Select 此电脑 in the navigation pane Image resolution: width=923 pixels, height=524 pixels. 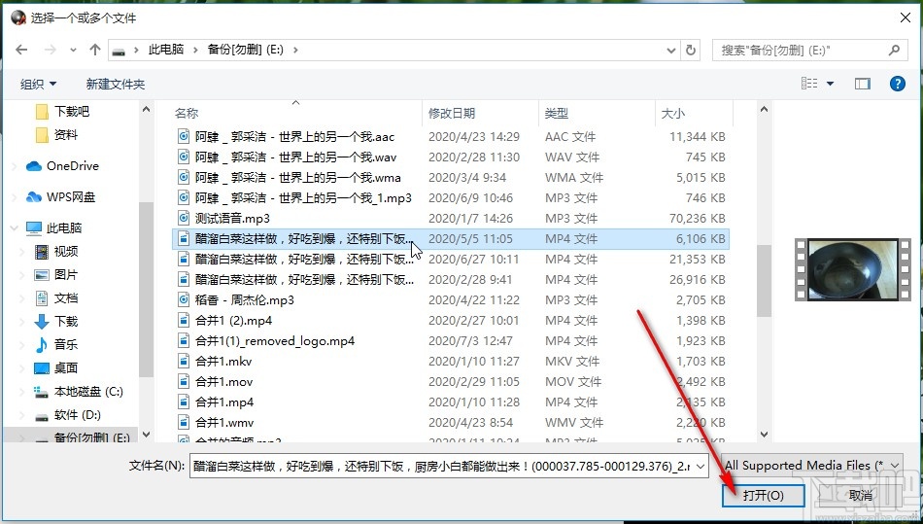54,227
